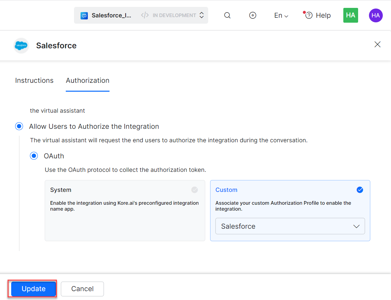
Task: Switch to the Instructions tab
Action: tap(34, 81)
